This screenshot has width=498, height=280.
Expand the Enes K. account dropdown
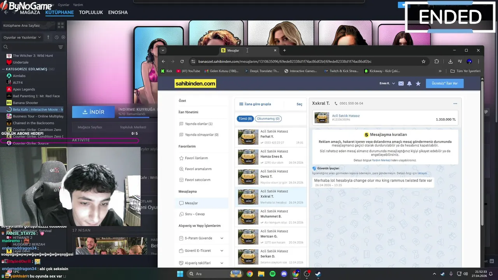387,84
